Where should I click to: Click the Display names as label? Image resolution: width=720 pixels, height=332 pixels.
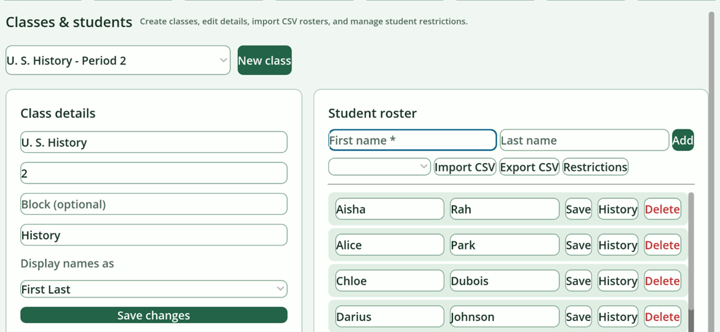[x=67, y=263]
